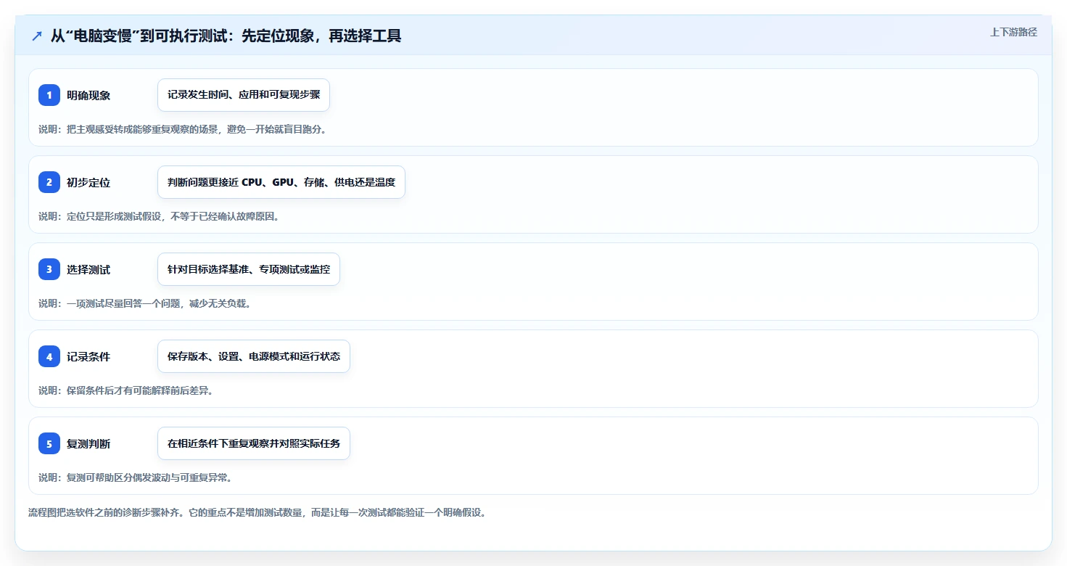Click the 上下游路径 label in the header
Screen dimensions: 1067x566
coord(1013,32)
